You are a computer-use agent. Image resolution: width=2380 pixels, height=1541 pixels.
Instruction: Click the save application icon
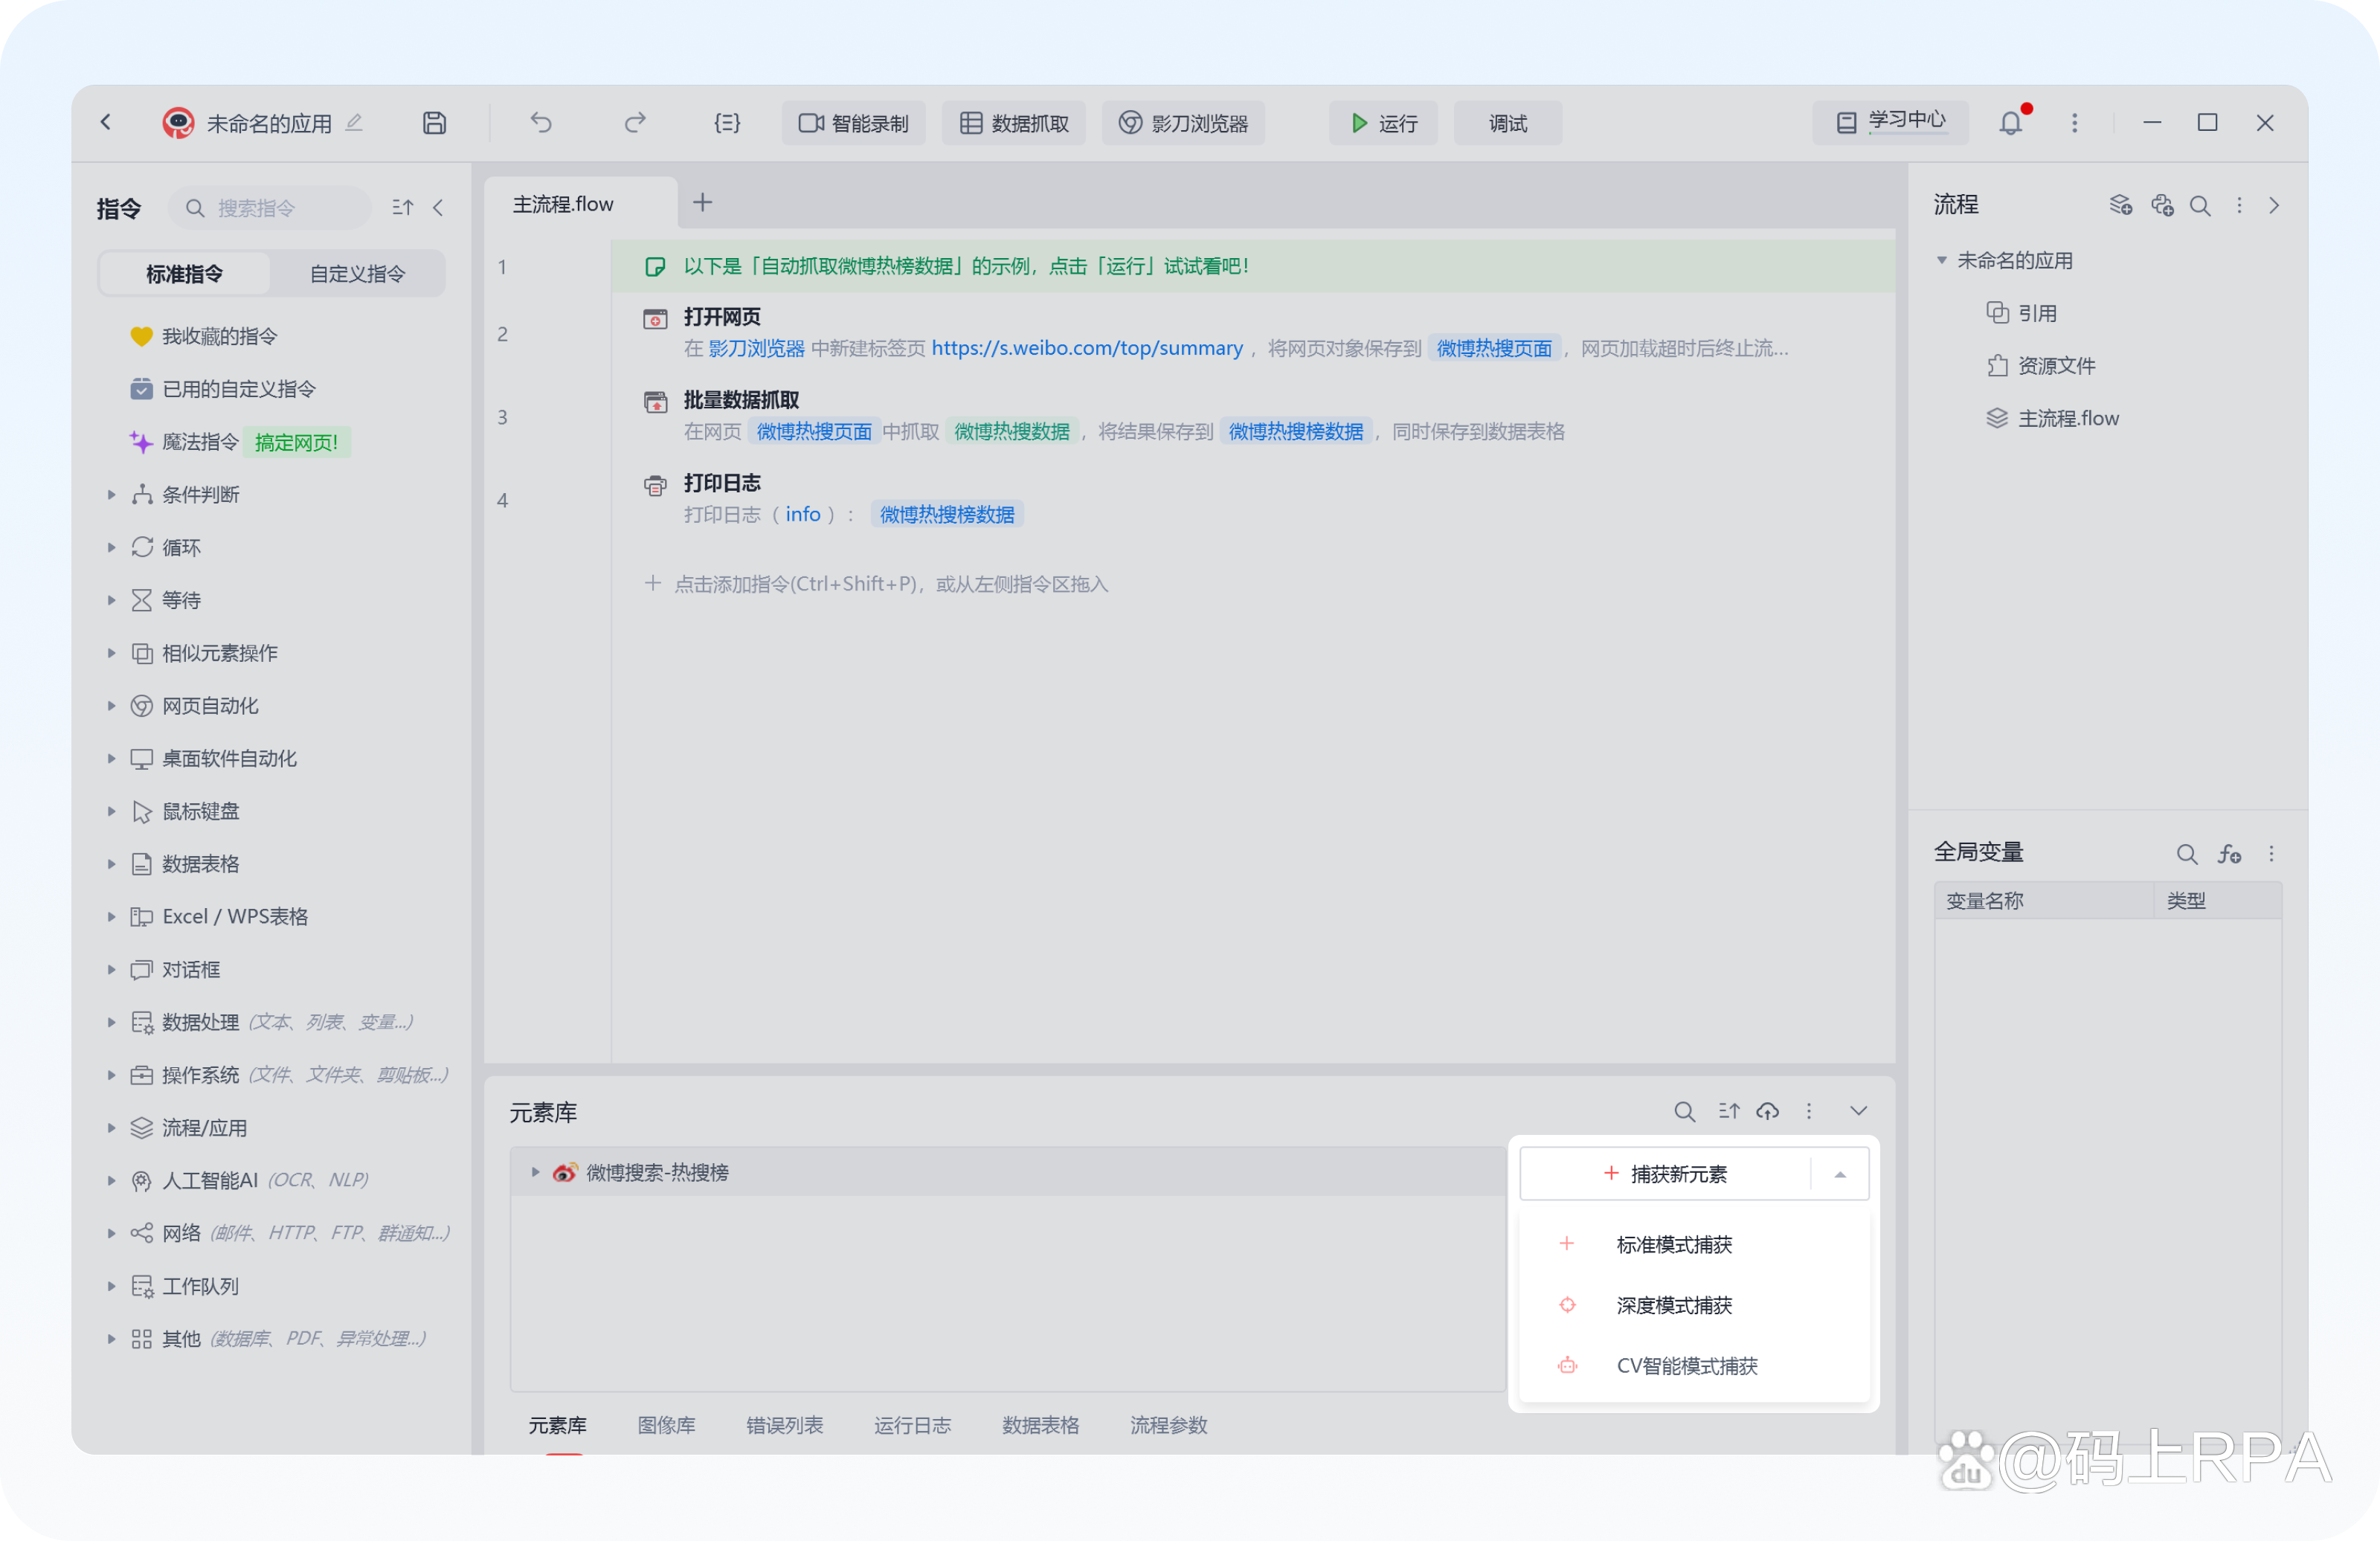434,123
